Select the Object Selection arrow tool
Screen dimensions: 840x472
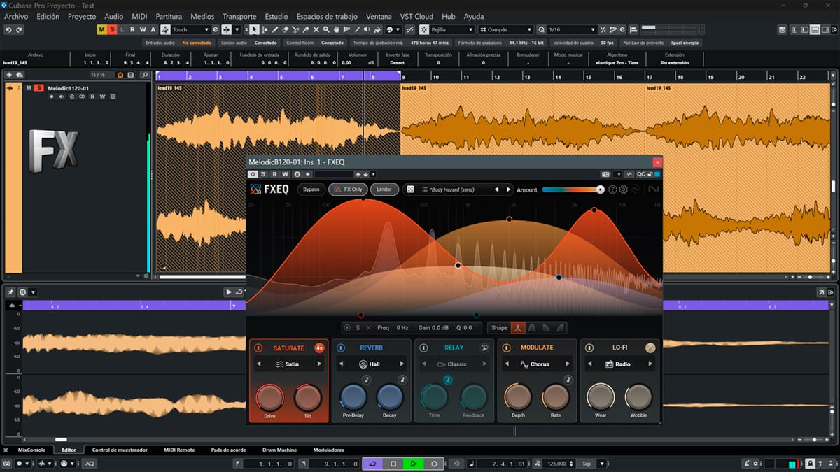click(x=254, y=29)
